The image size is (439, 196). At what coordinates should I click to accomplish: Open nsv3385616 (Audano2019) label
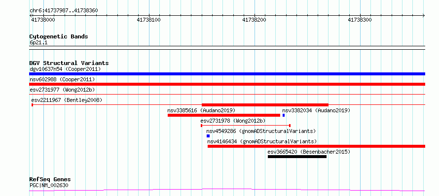pyautogui.click(x=201, y=110)
